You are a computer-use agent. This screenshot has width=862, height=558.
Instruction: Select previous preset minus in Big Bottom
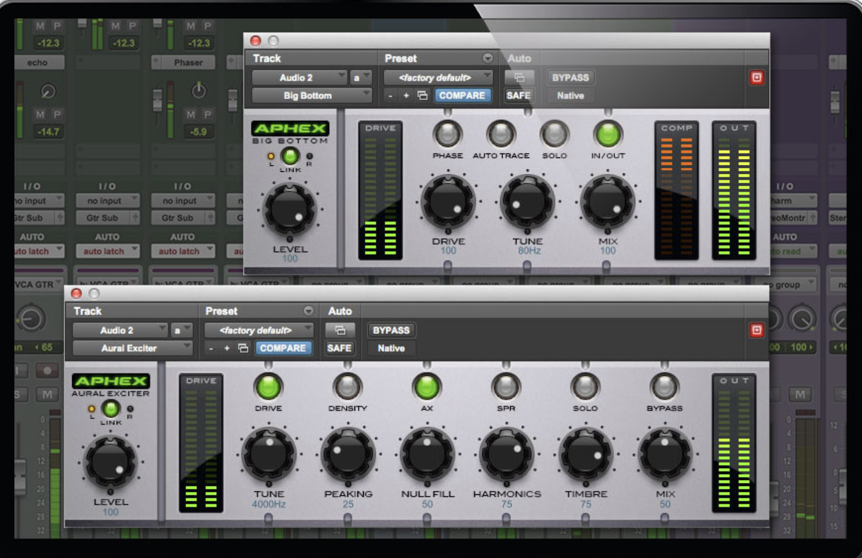tap(390, 96)
